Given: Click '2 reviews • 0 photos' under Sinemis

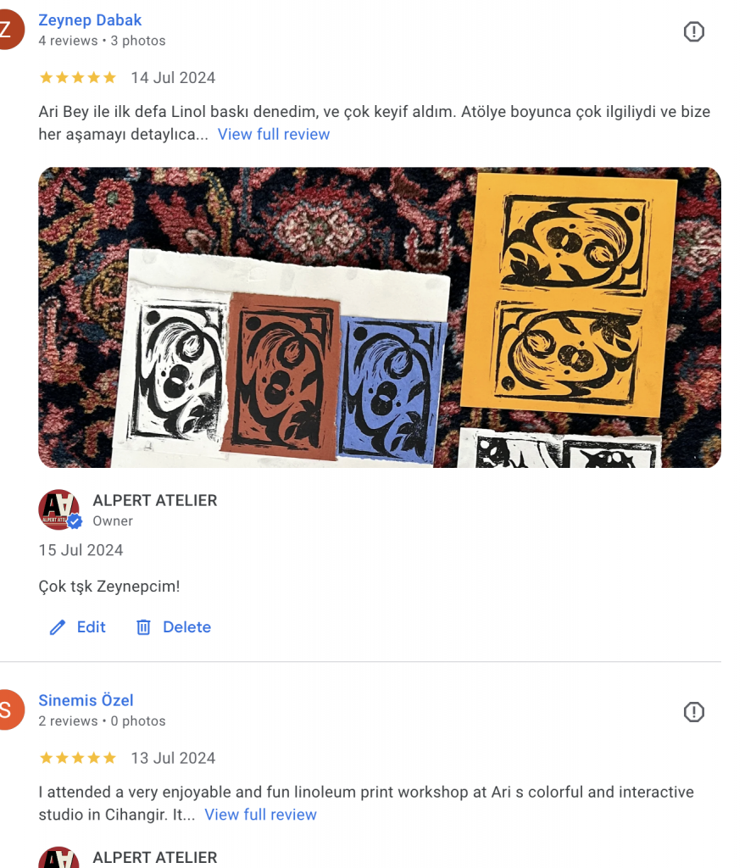Looking at the screenshot, I should click(102, 721).
